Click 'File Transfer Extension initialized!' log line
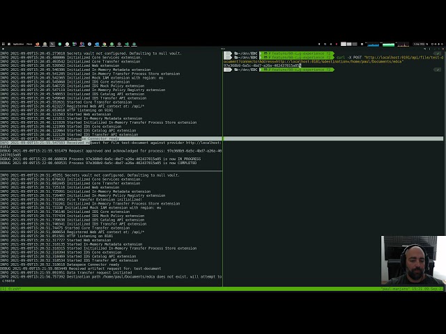446x334 pixels. click(71, 200)
